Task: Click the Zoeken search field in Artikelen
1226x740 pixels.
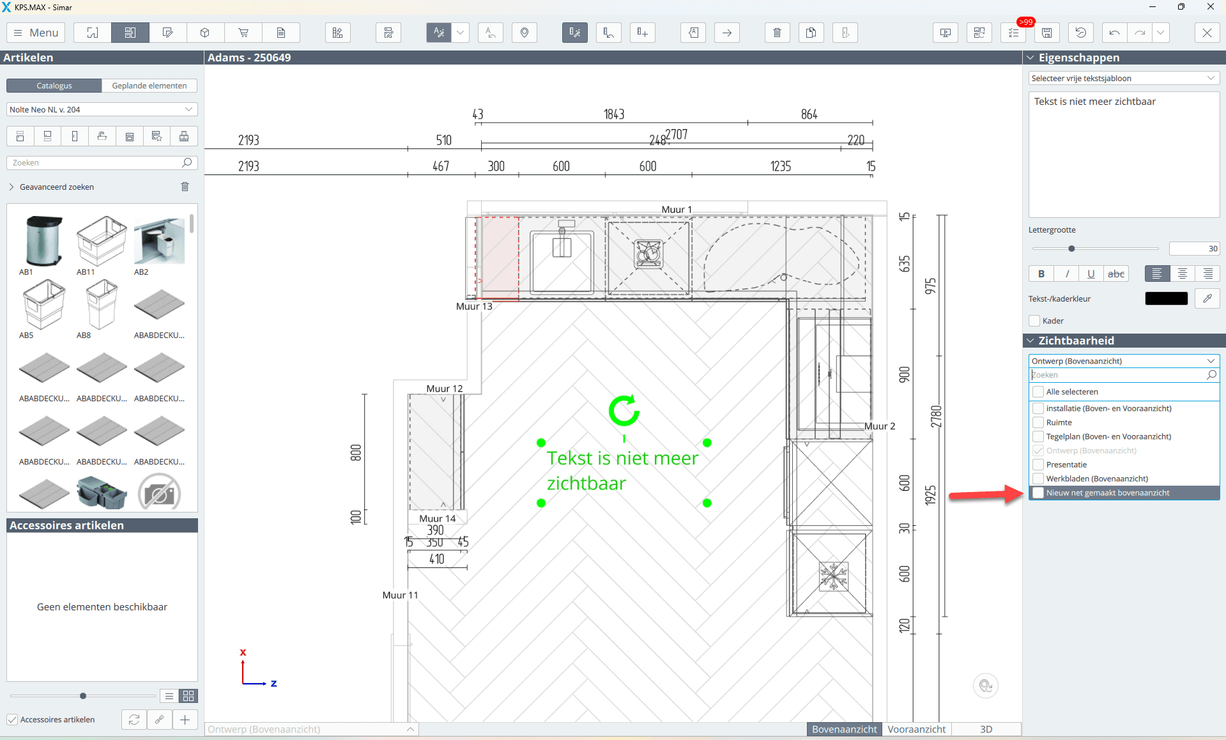Action: point(96,162)
